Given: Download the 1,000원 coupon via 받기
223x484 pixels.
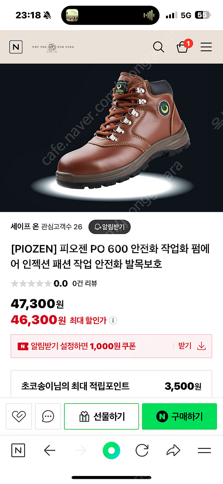Looking at the screenshot, I should coord(185,346).
